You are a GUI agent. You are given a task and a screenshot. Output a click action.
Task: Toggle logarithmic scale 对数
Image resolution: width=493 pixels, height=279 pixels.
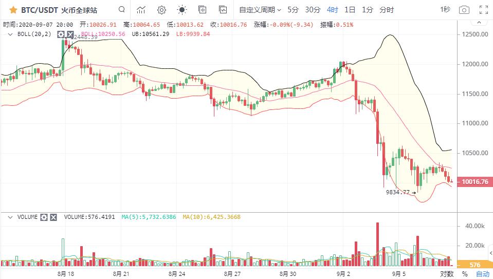447,274
